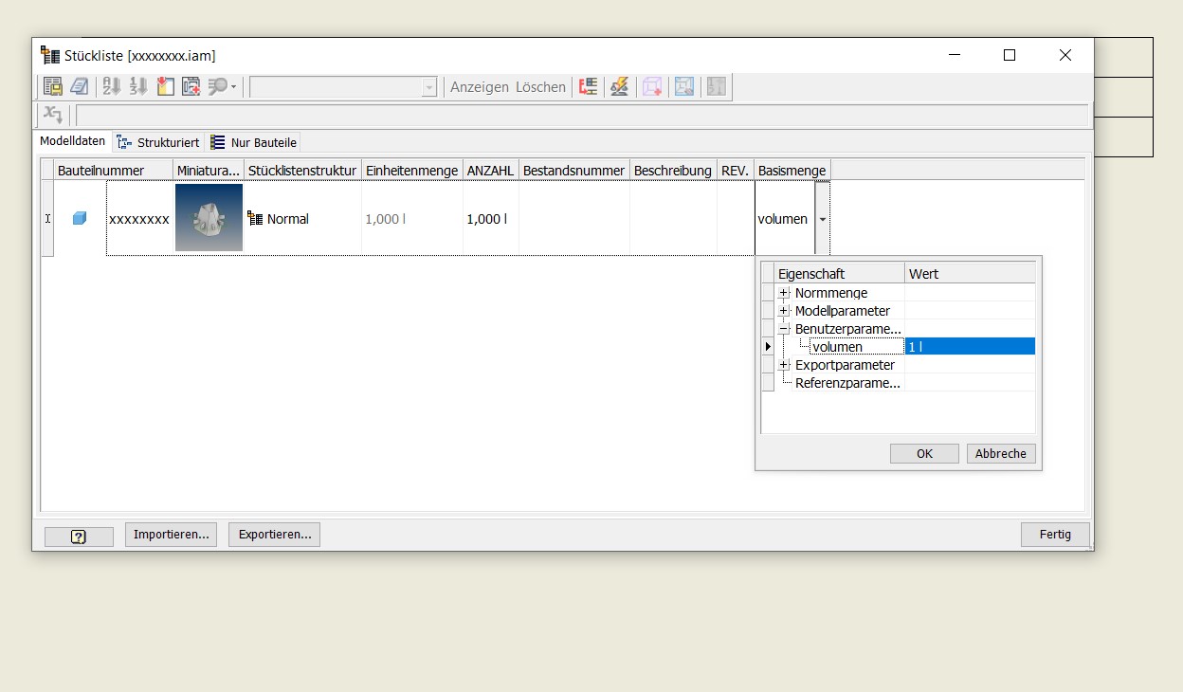Switch to the Nur Bauteile tab
1183x692 pixels.
coord(254,142)
